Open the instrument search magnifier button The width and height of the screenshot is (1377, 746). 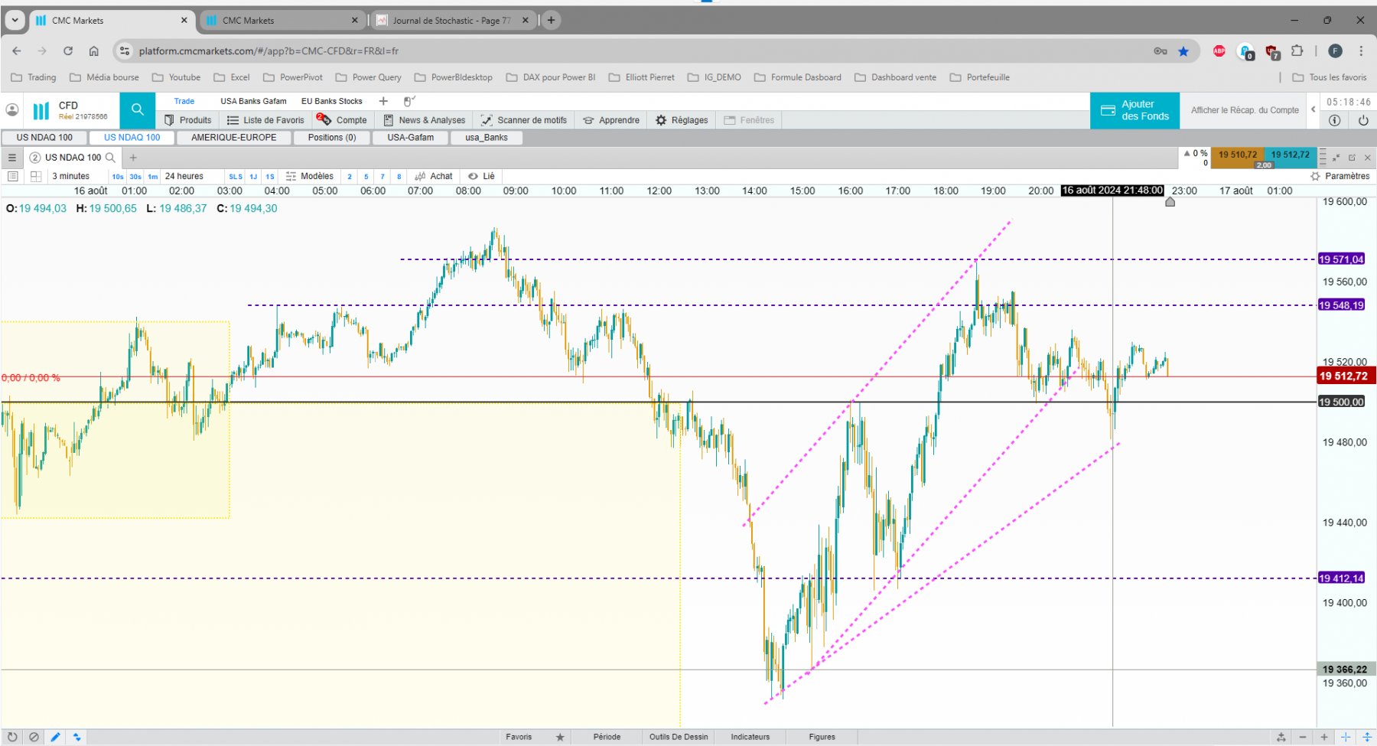(x=138, y=110)
